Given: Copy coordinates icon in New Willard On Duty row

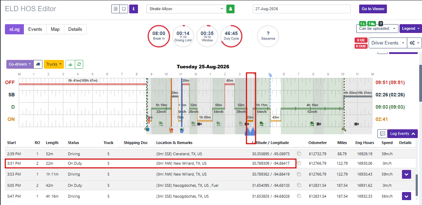Looking at the screenshot, I should [299, 163].
